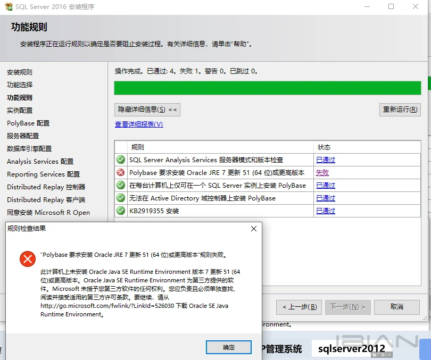Click the green progress bar
431x360 pixels.
coord(268,88)
